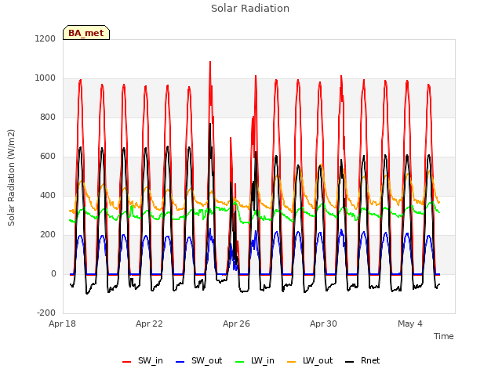Click the green LW_in legend color marker
The image size is (502, 376).
pyautogui.click(x=240, y=362)
